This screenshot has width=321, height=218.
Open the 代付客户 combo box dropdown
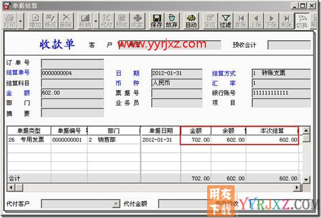point(116,204)
